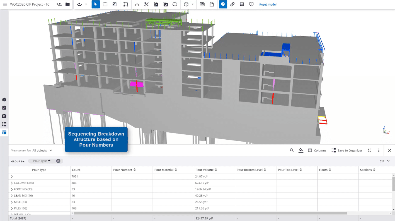The width and height of the screenshot is (395, 221).
Task: Open the section cut (scissors) tool
Action: 147,4
